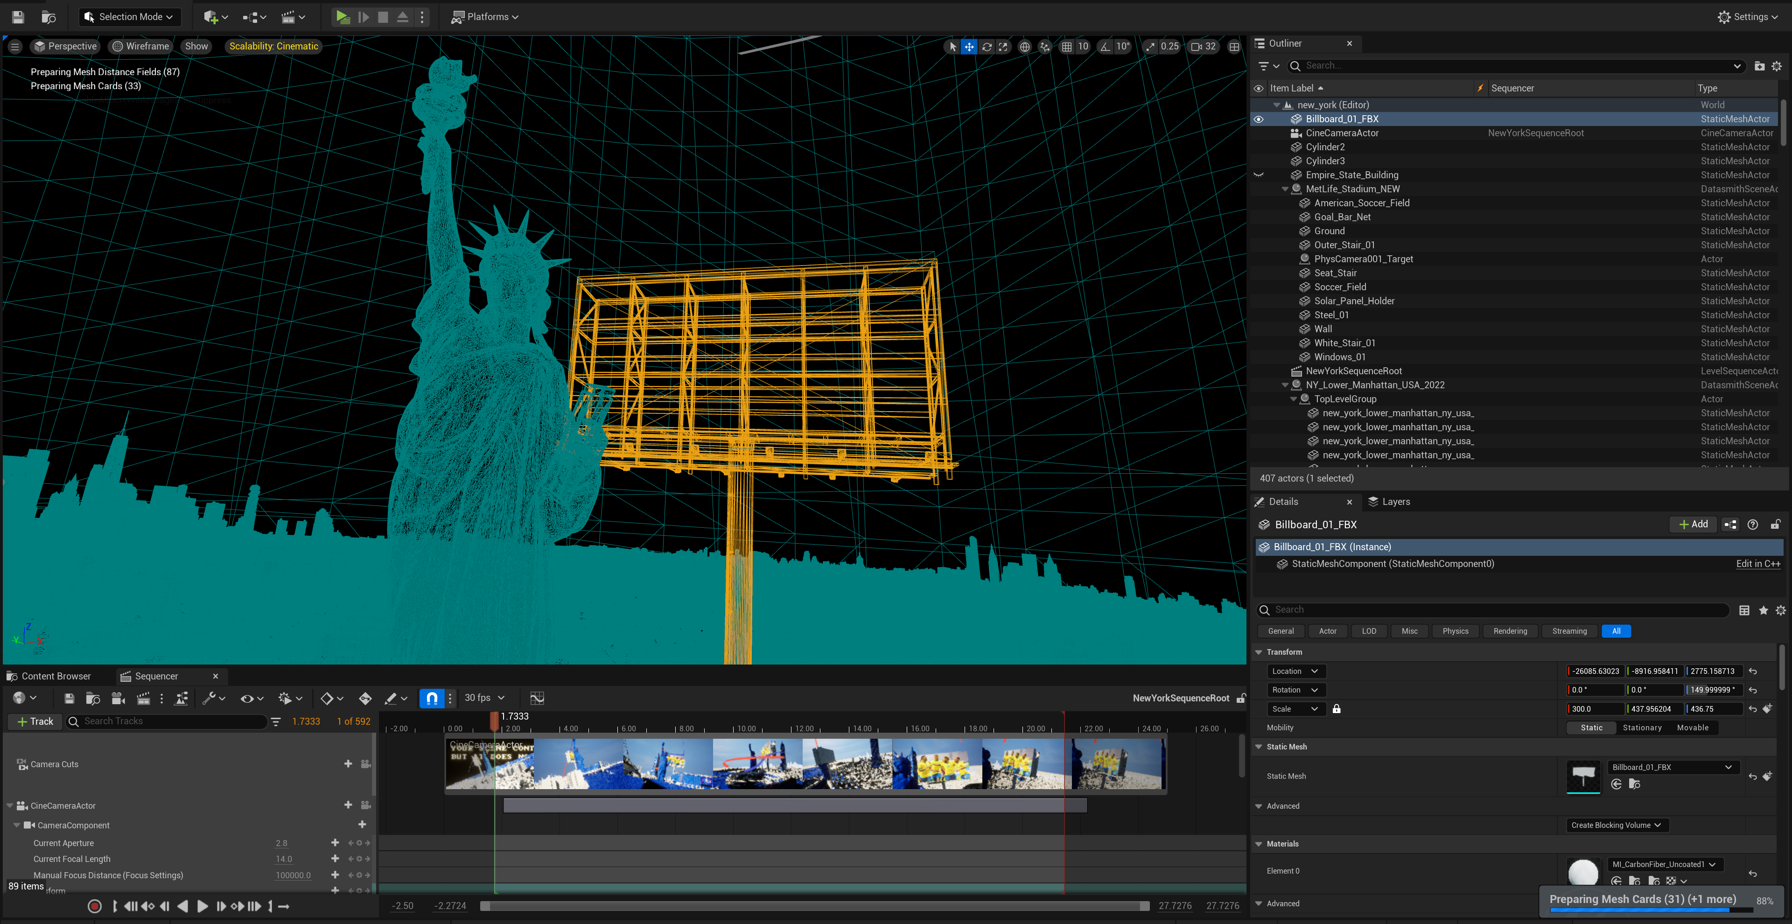Select the Physics filter in Details

point(1456,632)
